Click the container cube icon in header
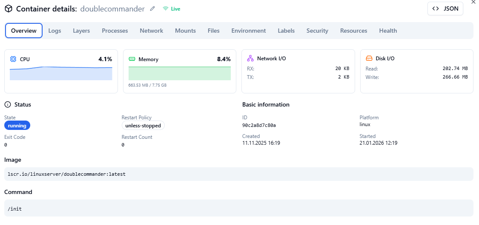 (9, 8)
